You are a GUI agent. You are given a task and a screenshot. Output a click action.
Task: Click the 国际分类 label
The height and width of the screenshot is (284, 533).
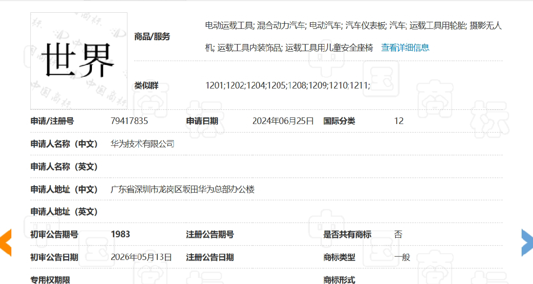tap(339, 121)
